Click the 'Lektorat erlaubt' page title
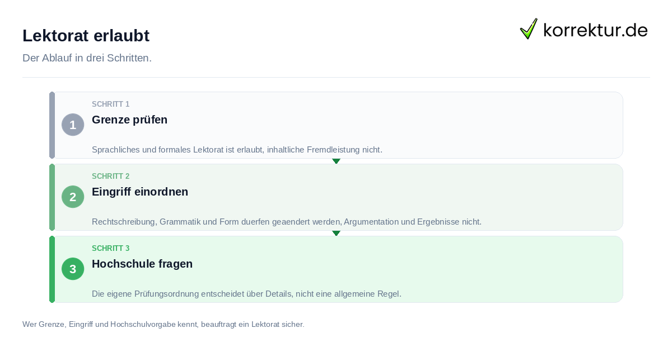Image resolution: width=672 pixels, height=352 pixels. click(86, 36)
